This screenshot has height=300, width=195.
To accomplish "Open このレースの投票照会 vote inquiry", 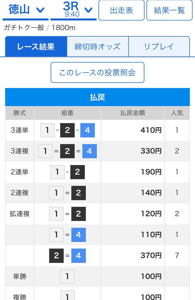I will click(97, 72).
